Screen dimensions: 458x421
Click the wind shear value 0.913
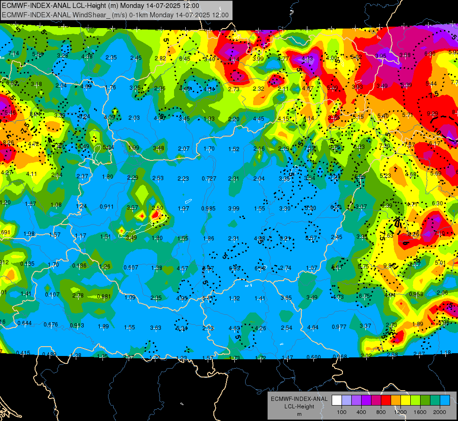pyautogui.click(x=77, y=326)
